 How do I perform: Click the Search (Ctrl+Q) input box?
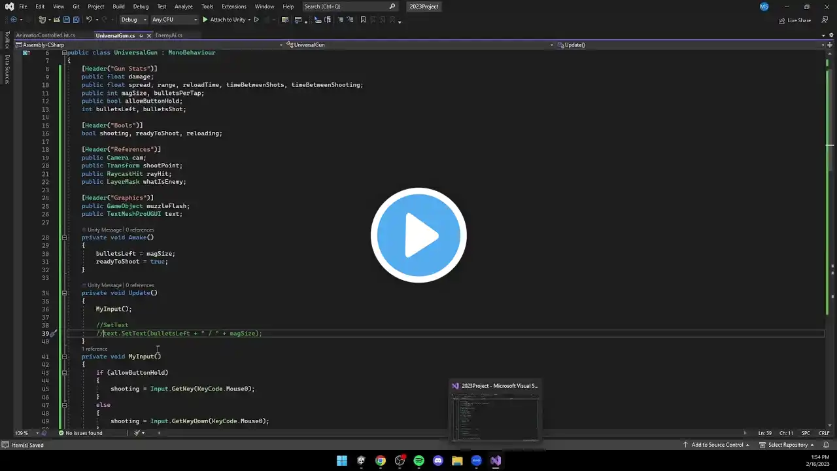tap(350, 7)
